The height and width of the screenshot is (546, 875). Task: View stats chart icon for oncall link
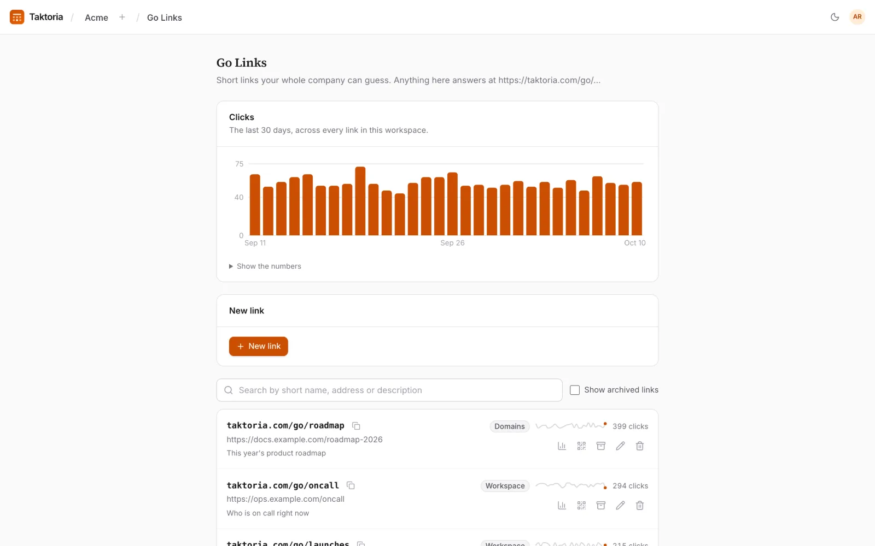562,506
